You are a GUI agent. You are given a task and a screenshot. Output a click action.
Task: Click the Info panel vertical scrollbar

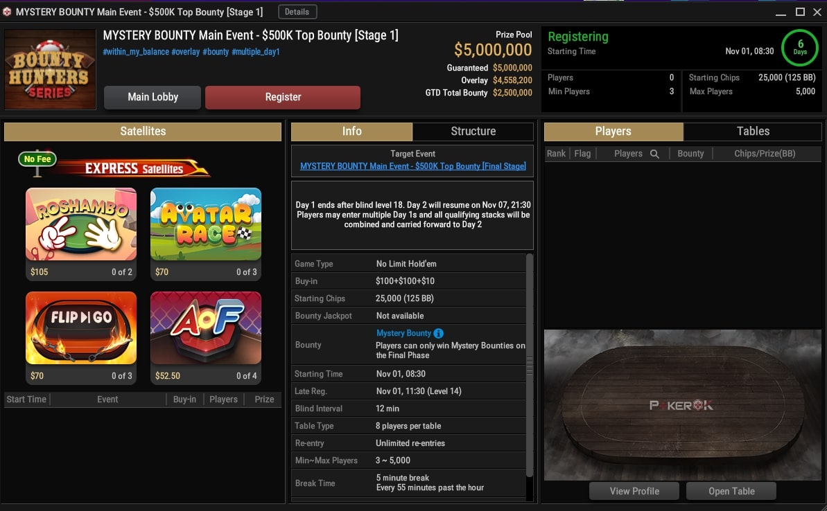coord(530,364)
